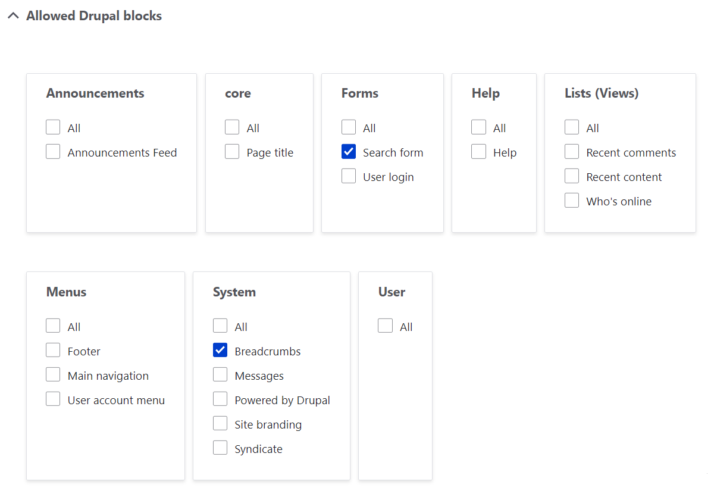Screen dimensions: 714x497
Task: Check the All box under Announcements
Action: 53,127
